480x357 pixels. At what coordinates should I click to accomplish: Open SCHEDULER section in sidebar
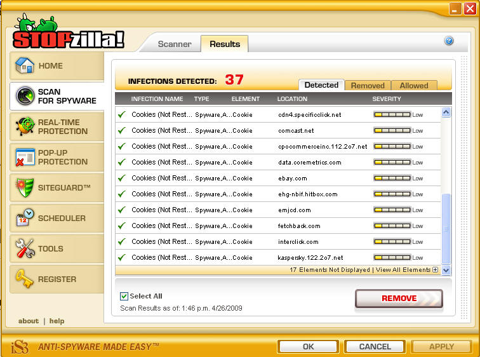pos(57,218)
